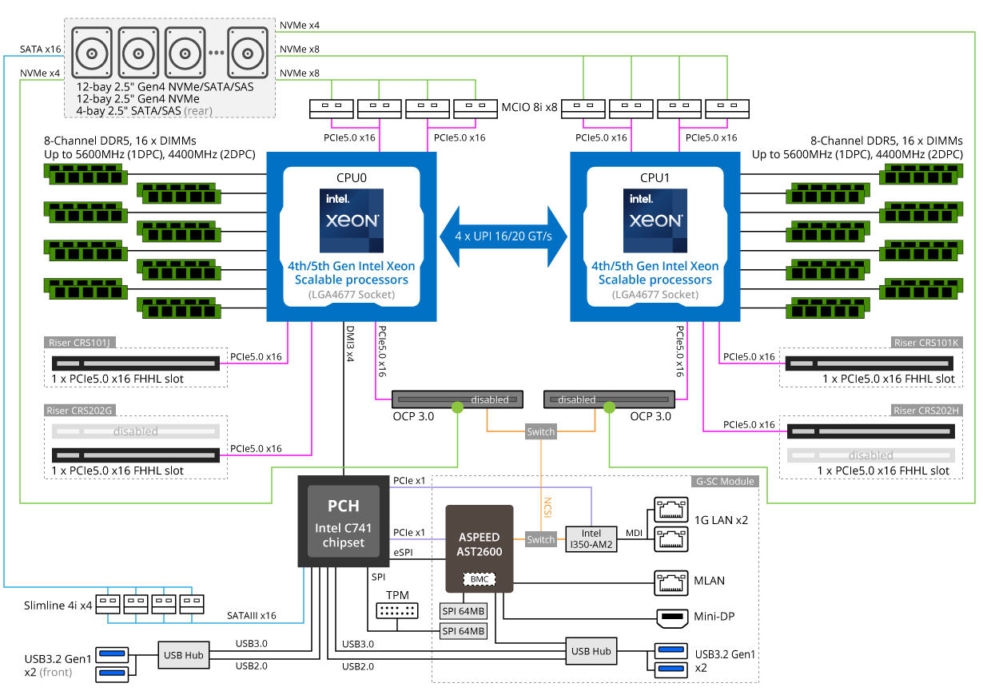Click the "Mini-DP" text label
Image resolution: width=983 pixels, height=695 pixels.
point(714,618)
